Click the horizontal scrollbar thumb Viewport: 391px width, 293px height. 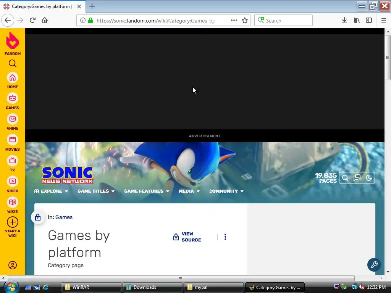[181, 278]
